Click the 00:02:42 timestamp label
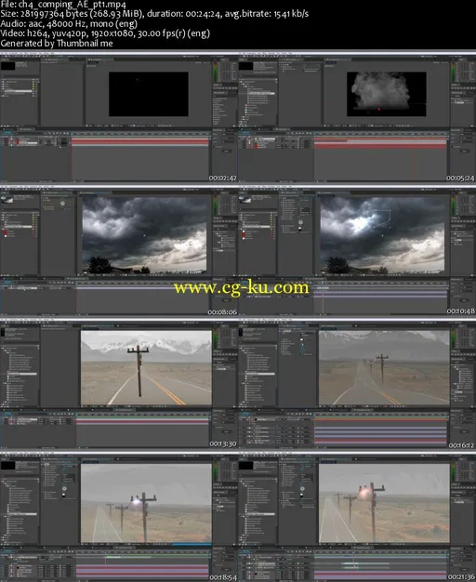Viewport: 476px width, 582px height. 223,179
